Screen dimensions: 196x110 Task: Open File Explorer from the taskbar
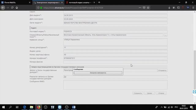tap(32, 107)
